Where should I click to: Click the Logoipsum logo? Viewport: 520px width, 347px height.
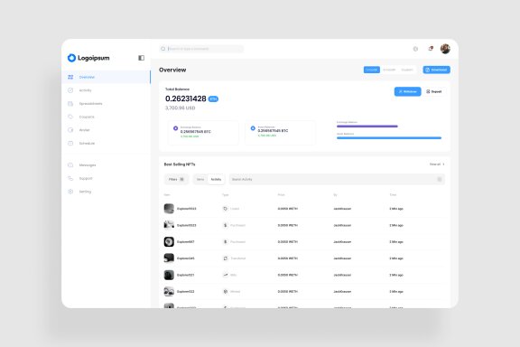(88, 58)
